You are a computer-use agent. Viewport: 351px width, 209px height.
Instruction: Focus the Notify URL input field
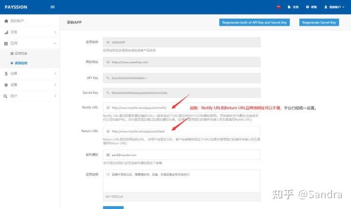(x=182, y=107)
